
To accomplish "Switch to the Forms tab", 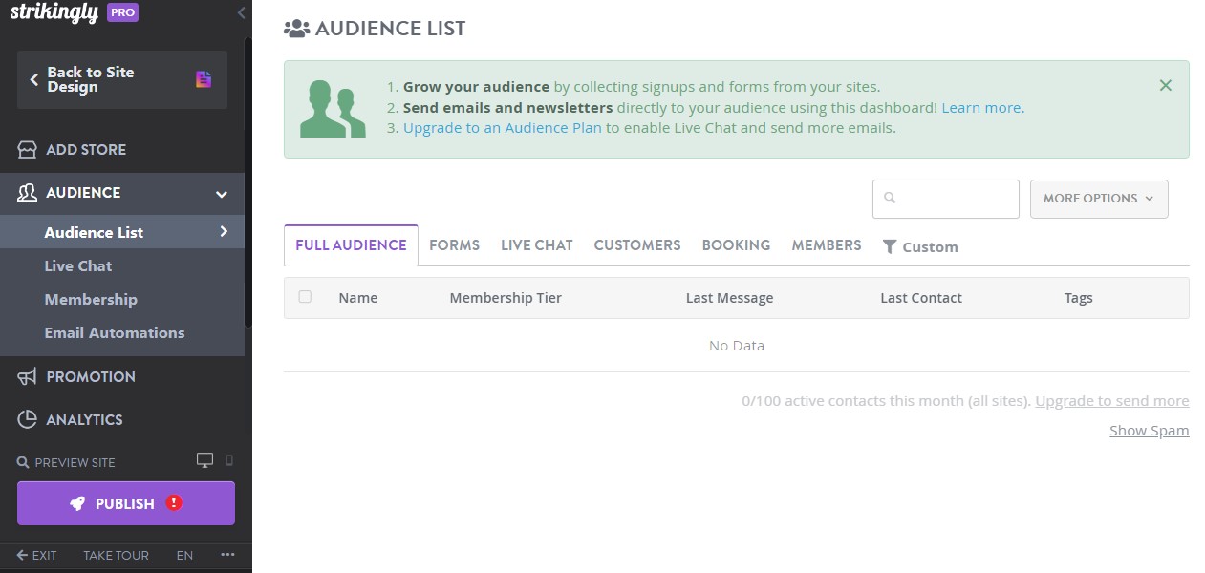I will coord(454,244).
